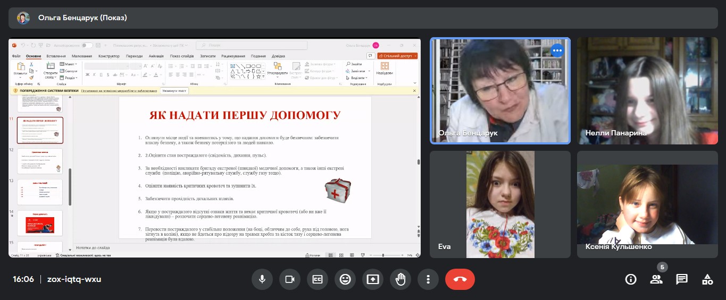Open the emoji reactions picker

pyautogui.click(x=345, y=279)
